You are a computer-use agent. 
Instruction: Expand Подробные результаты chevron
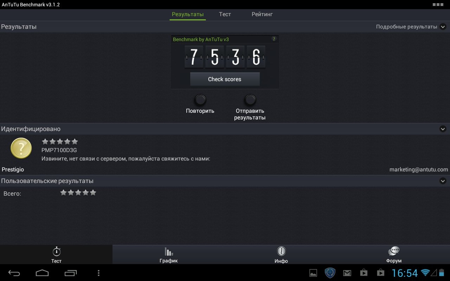[443, 27]
